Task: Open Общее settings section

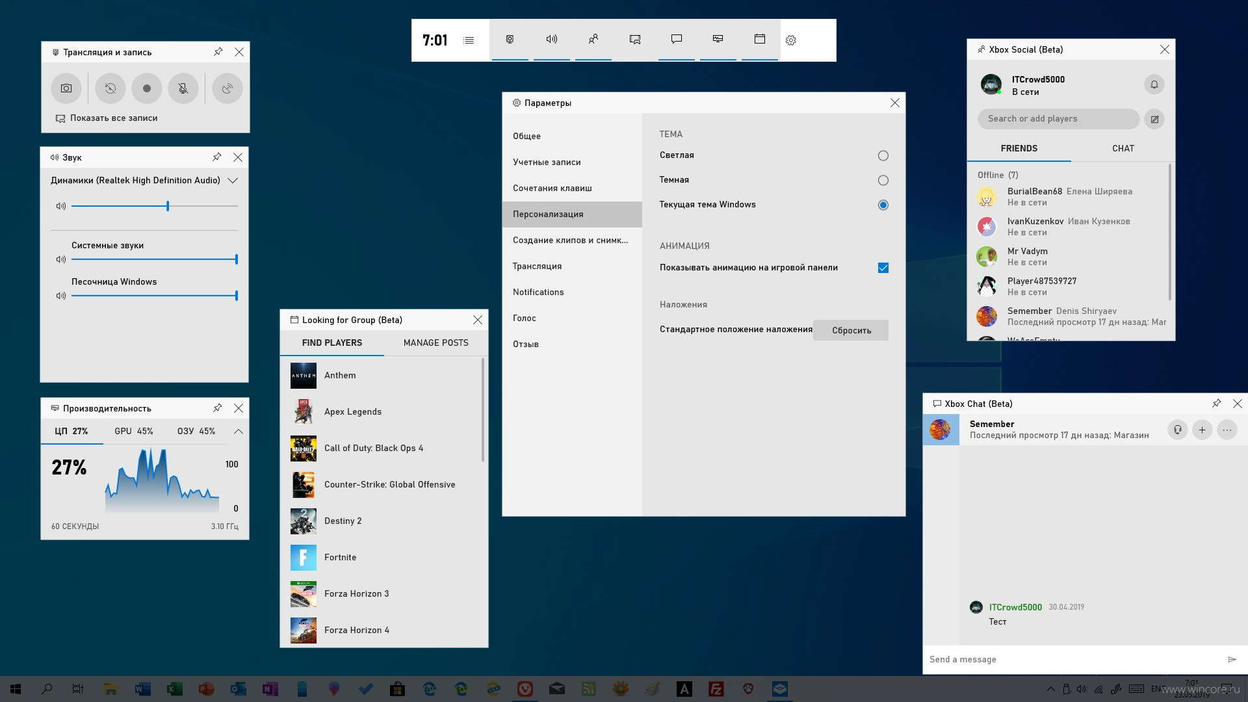Action: click(572, 136)
